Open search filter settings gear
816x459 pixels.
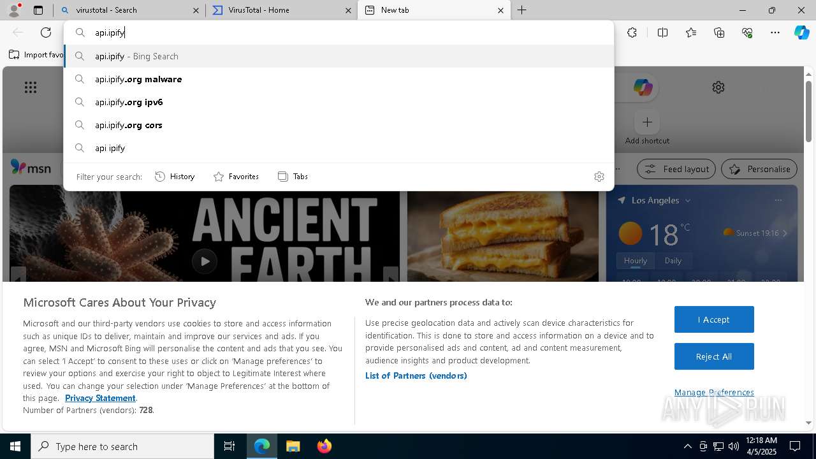tap(599, 177)
